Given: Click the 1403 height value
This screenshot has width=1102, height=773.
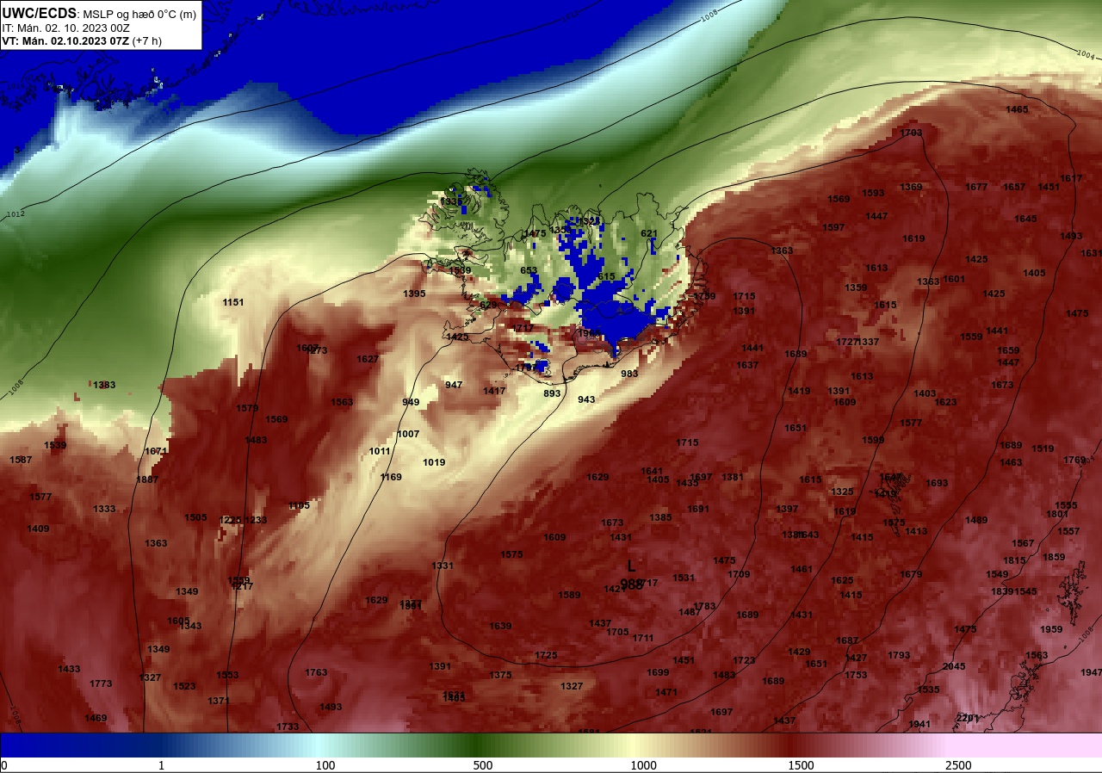Looking at the screenshot, I should 925,393.
